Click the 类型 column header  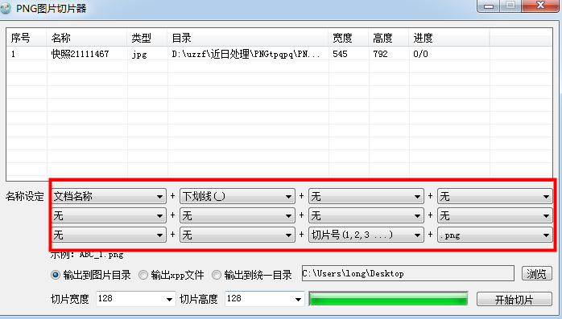click(147, 38)
